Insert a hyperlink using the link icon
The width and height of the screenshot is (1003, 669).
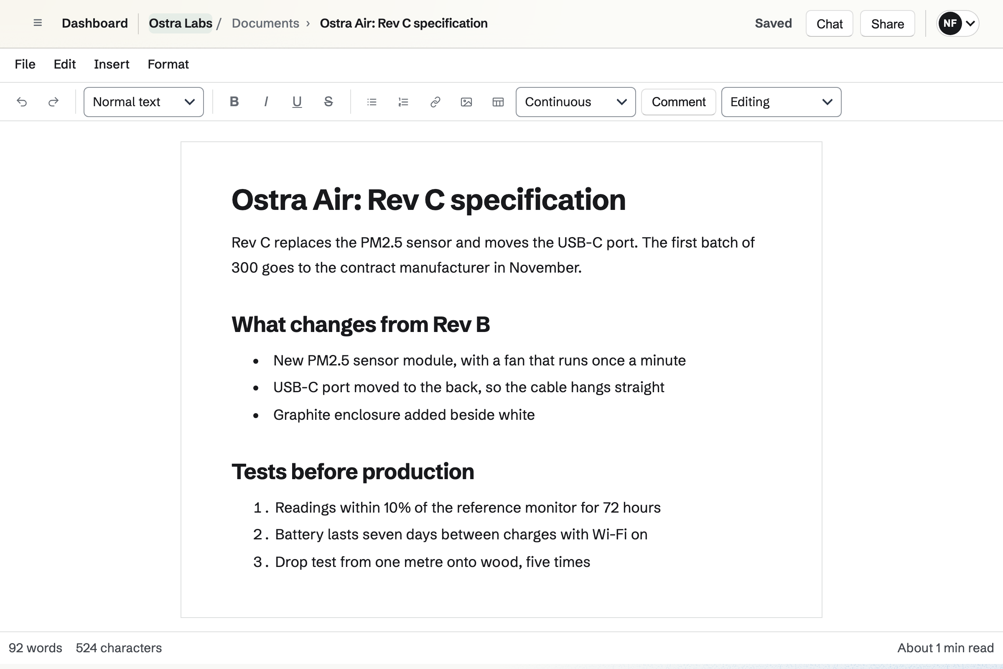[x=435, y=102]
